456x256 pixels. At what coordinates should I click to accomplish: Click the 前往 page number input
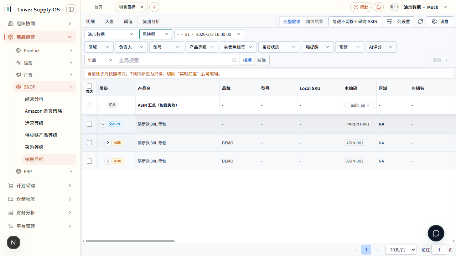(x=439, y=250)
